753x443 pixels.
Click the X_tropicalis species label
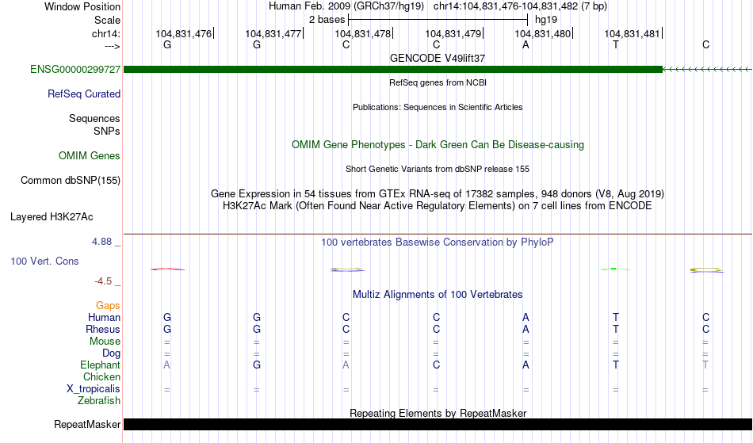(94, 389)
